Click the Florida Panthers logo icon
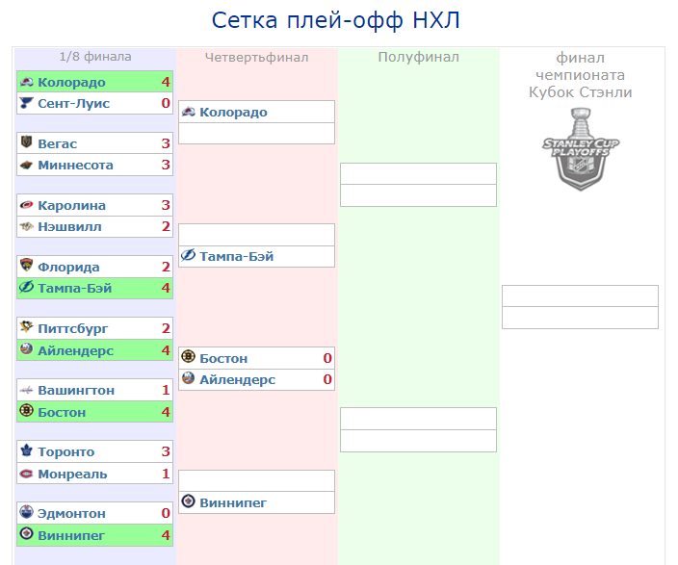Image resolution: width=678 pixels, height=565 pixels. (x=26, y=265)
